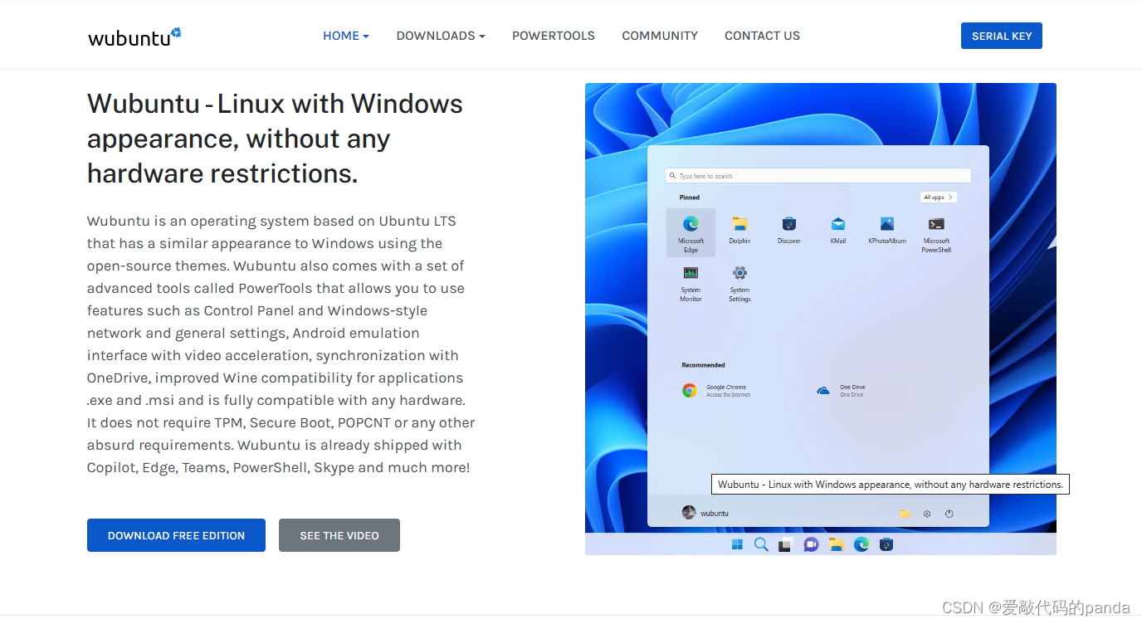Screen dimensions: 1142x624
Task: Click the Windows-style Start button on taskbar
Action: click(737, 544)
